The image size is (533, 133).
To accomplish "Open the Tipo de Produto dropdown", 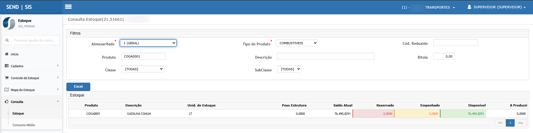I will click(x=296, y=43).
